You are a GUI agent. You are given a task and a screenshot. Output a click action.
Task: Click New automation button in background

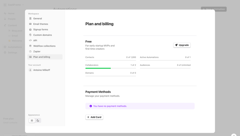pyautogui.click(x=214, y=9)
